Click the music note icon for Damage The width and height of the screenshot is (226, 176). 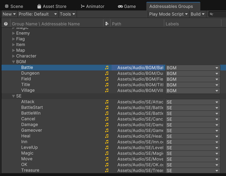(107, 125)
